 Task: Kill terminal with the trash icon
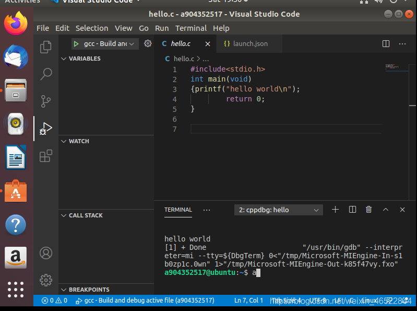(368, 210)
